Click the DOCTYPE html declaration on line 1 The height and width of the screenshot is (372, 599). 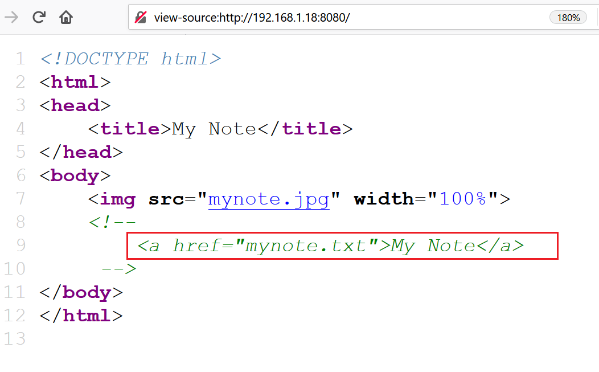tap(130, 59)
